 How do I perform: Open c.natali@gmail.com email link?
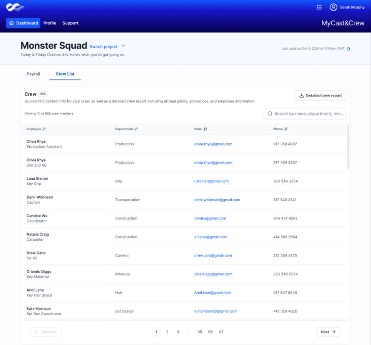point(211,237)
